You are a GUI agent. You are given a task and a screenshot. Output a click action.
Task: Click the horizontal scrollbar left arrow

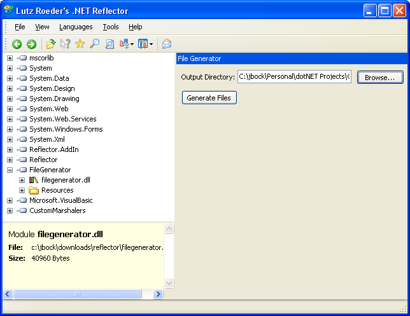8,294
